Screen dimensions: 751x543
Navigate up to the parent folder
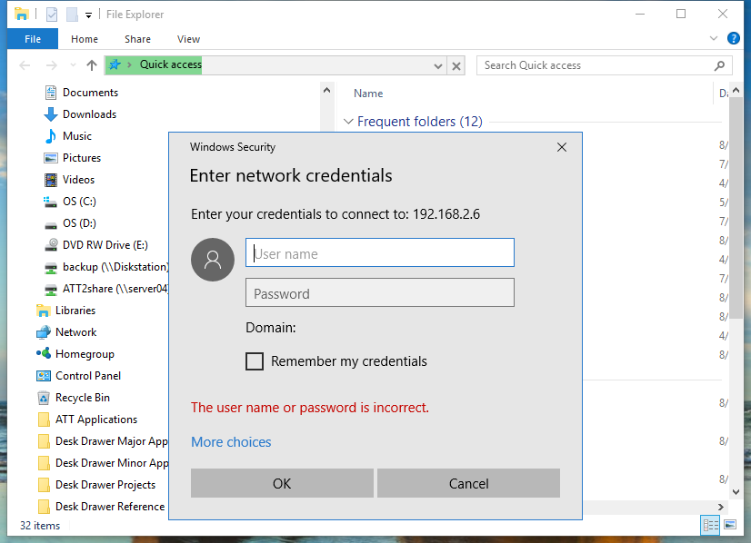pyautogui.click(x=91, y=64)
